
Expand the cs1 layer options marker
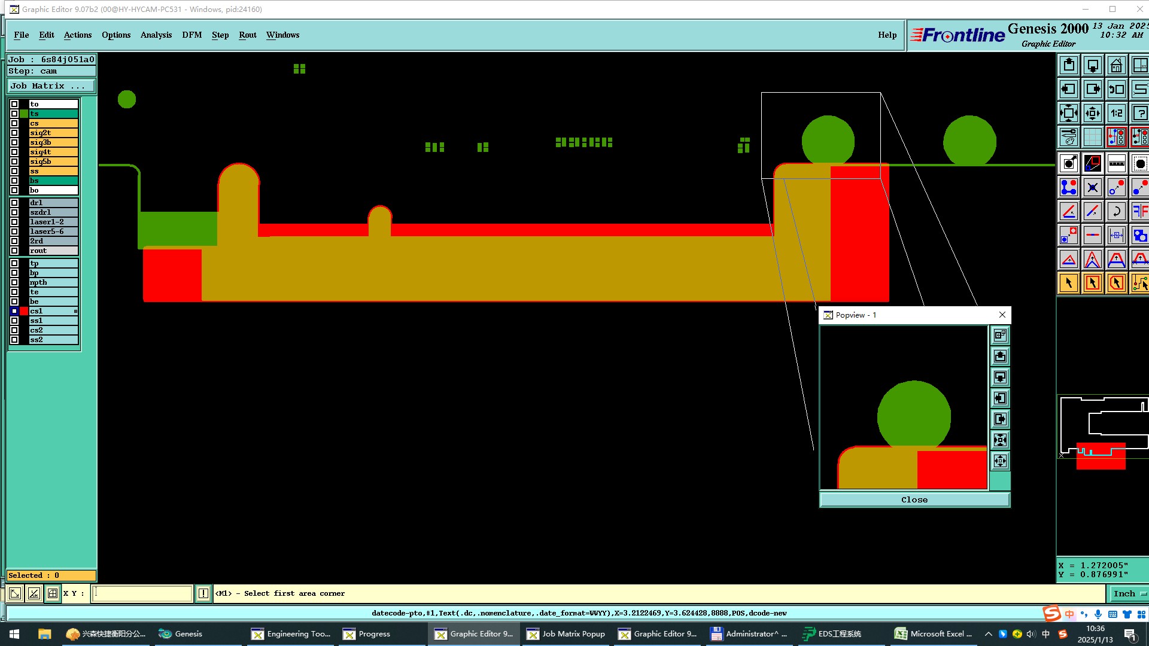pos(75,311)
